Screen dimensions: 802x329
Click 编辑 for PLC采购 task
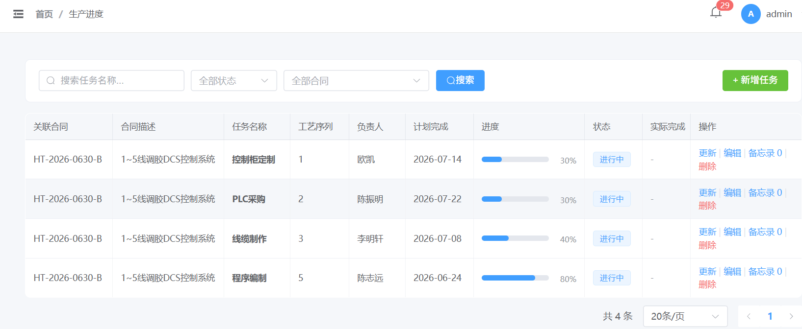pyautogui.click(x=732, y=193)
